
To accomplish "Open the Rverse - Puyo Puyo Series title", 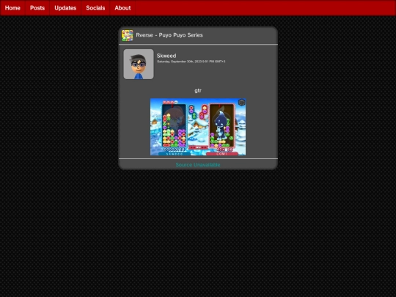I will pos(169,35).
